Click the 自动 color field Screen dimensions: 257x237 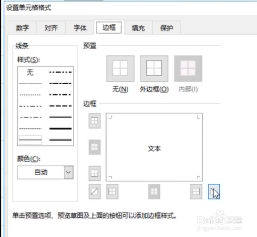pyautogui.click(x=41, y=172)
